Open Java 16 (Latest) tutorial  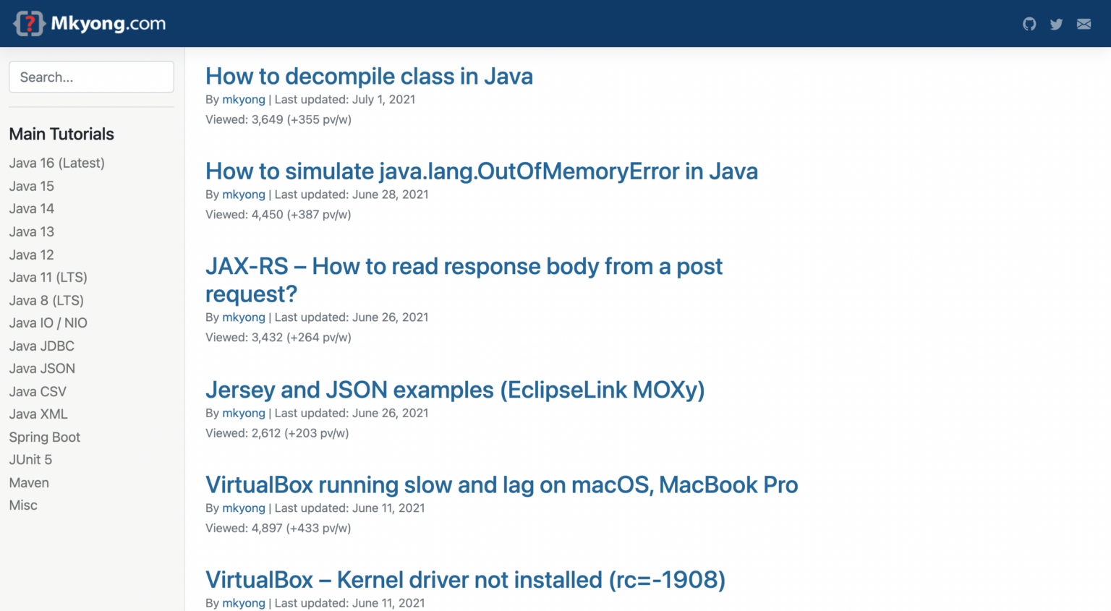tap(57, 163)
